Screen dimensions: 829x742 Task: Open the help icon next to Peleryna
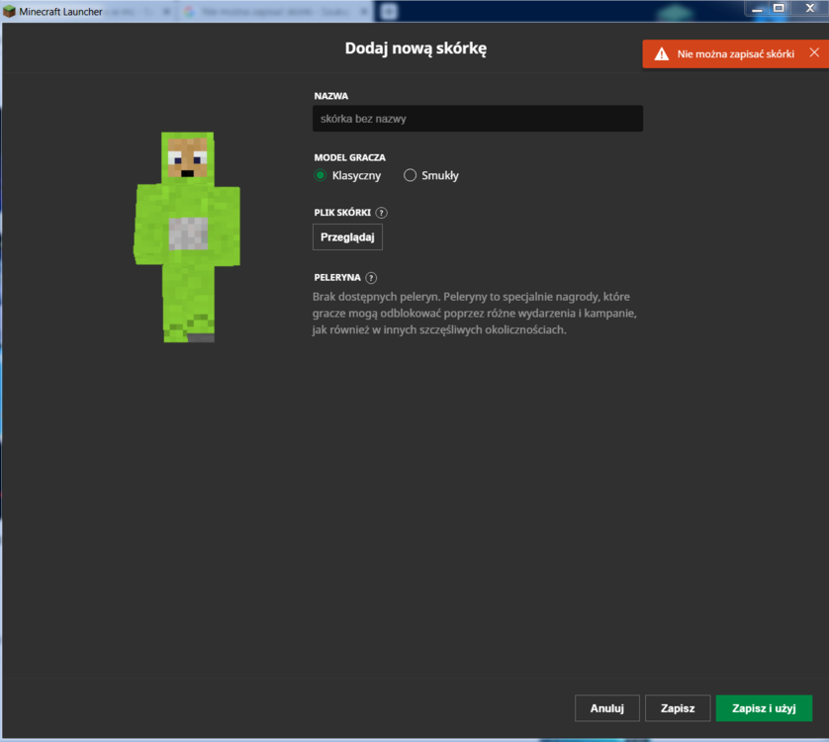[371, 278]
